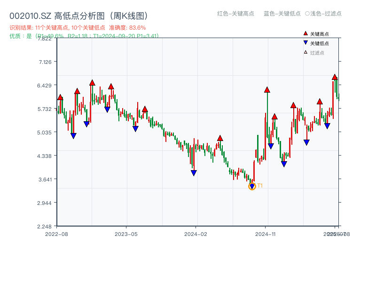The image size is (376, 282).
Task: Click the red 关键高点 legend triangle
Action: [305, 33]
